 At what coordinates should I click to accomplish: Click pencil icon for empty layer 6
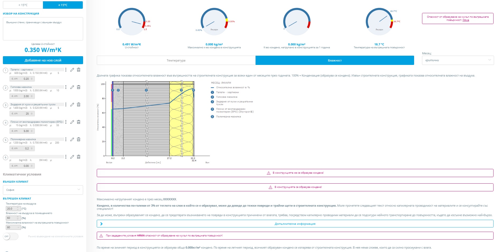click(x=72, y=157)
